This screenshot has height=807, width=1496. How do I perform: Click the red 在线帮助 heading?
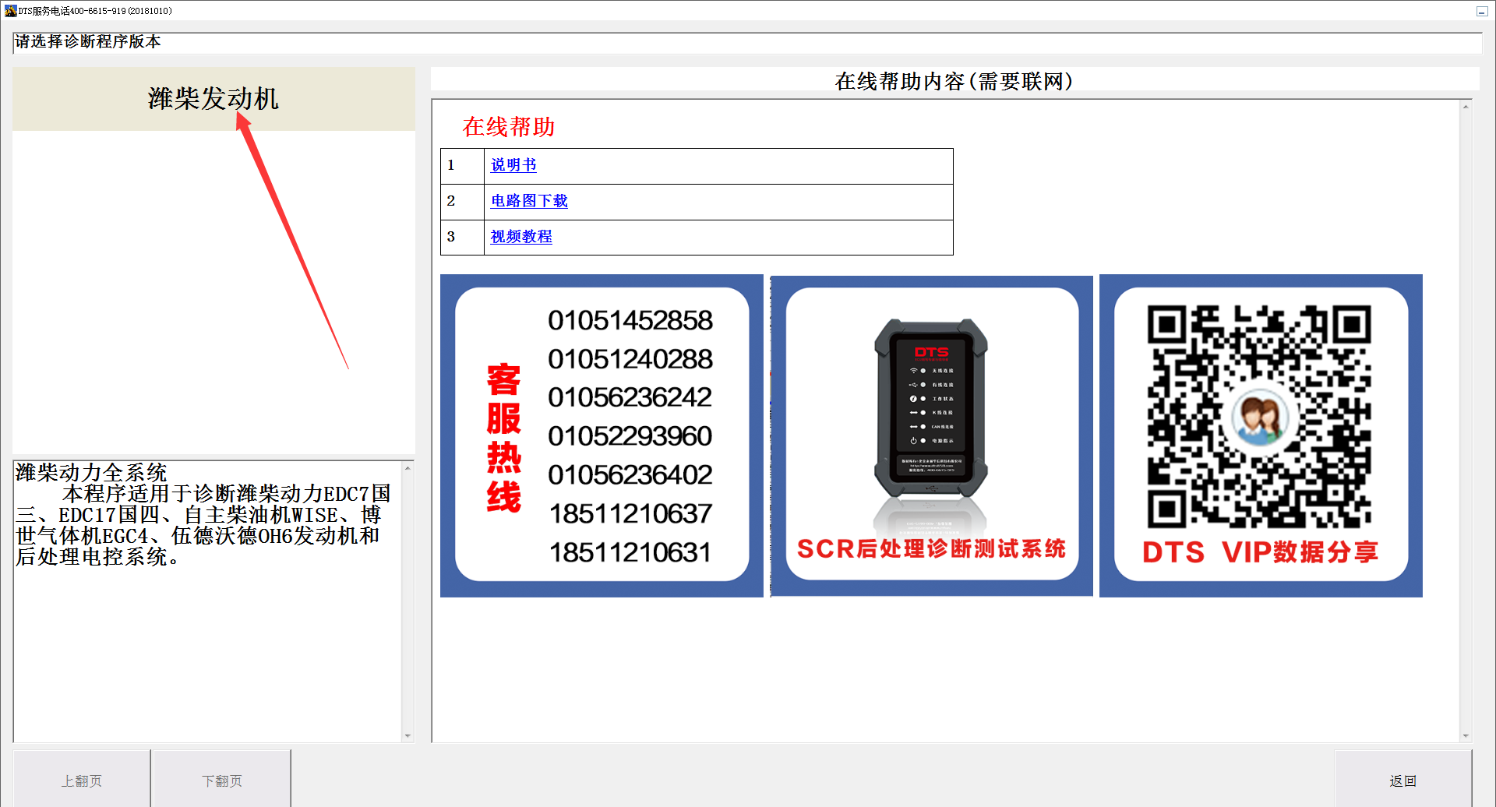pyautogui.click(x=509, y=127)
